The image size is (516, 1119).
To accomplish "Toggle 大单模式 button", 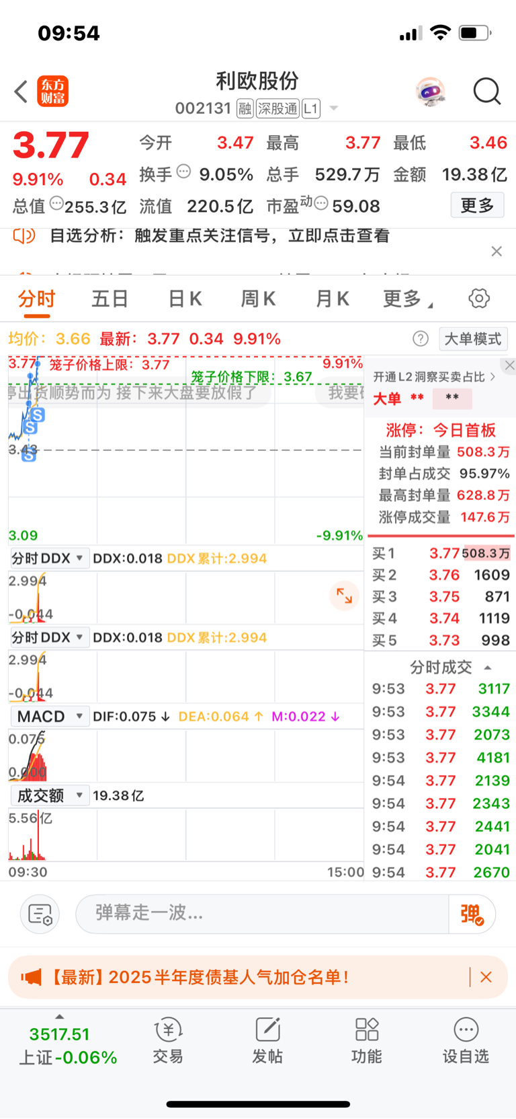I will (473, 338).
